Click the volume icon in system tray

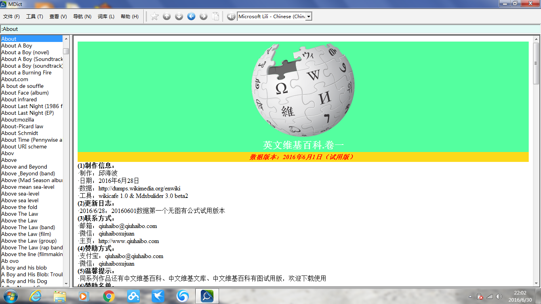[x=499, y=296]
